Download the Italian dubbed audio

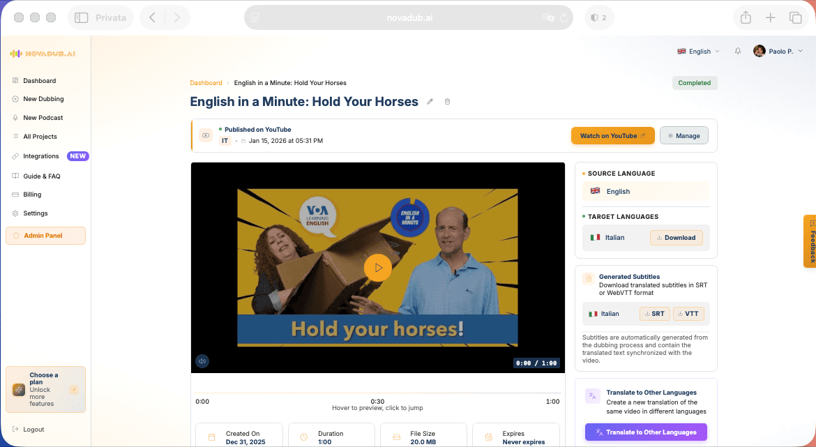(x=676, y=237)
